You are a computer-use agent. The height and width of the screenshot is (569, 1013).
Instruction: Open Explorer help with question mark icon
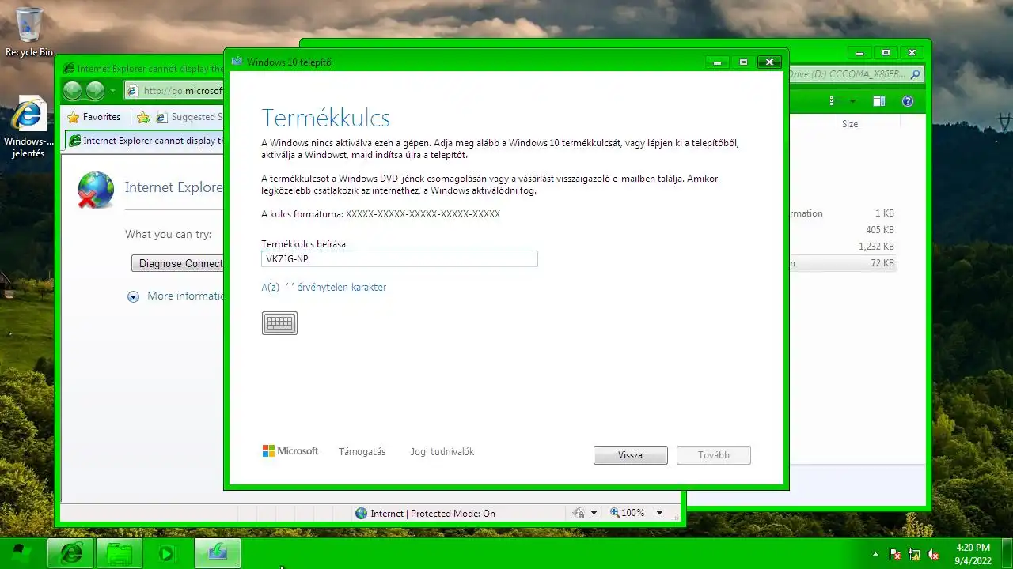point(908,101)
